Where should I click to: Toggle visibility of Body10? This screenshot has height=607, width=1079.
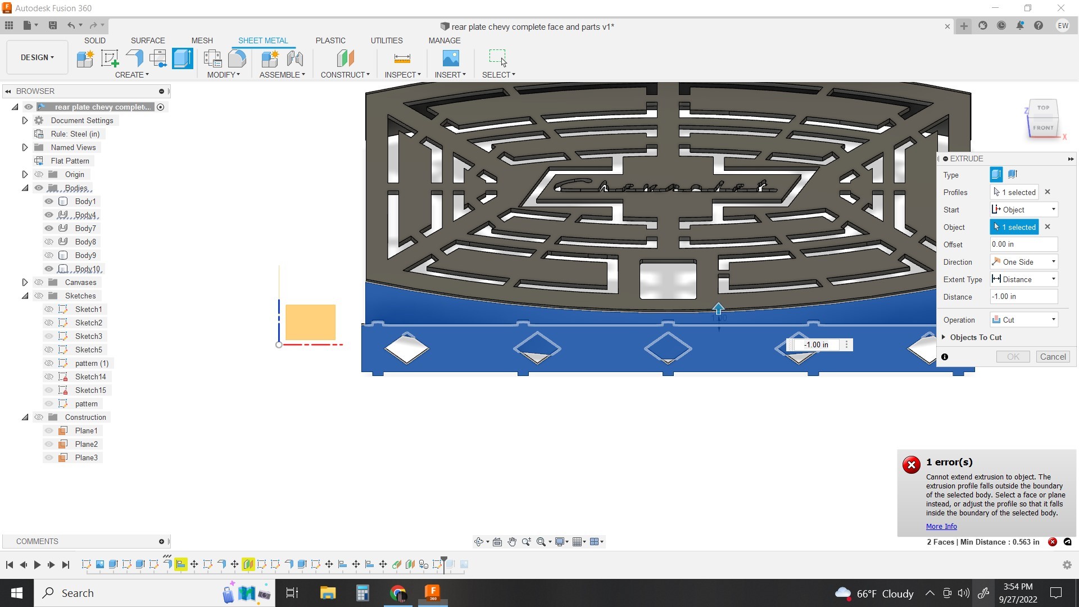click(x=49, y=269)
